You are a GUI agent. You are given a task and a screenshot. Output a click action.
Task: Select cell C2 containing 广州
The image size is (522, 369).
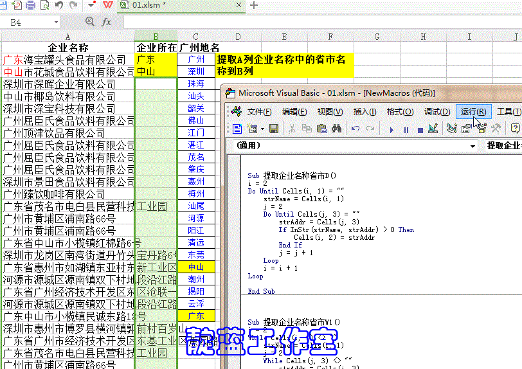(196, 60)
